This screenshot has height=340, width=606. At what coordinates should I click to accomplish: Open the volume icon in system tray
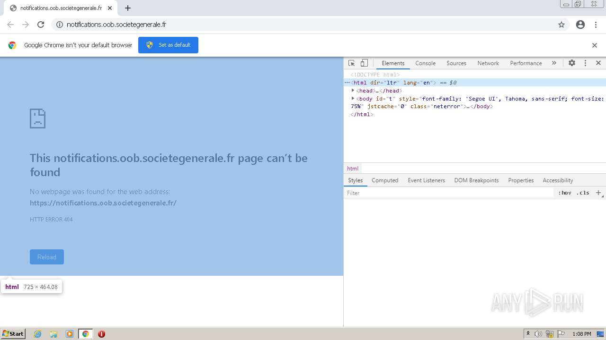(538, 334)
